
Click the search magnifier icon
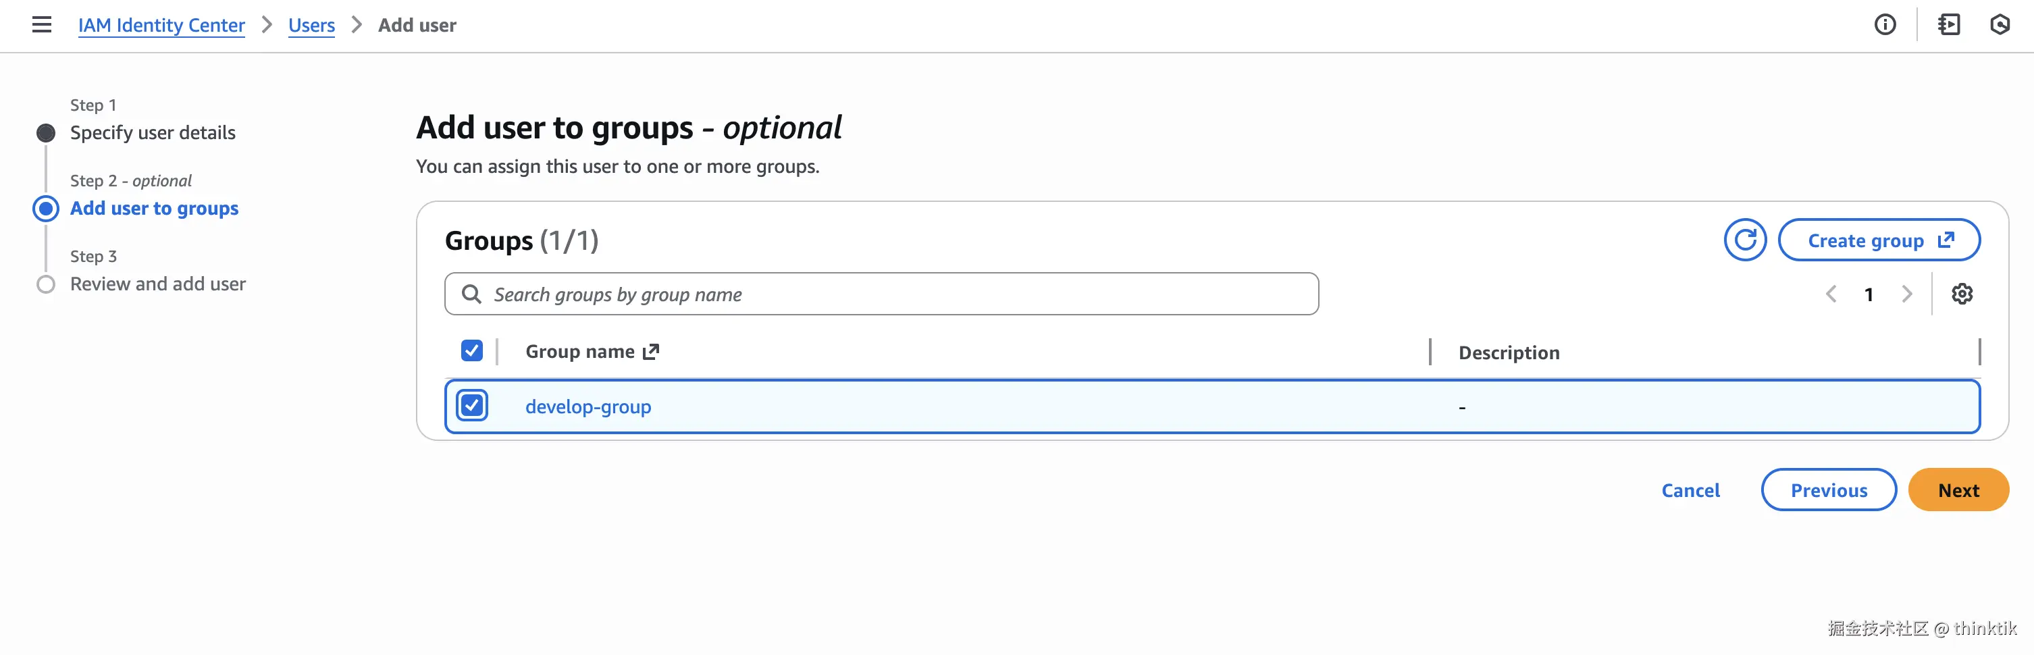click(471, 294)
